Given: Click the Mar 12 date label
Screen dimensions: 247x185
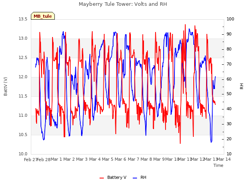Looking at the screenshot, I should pos(198,159).
